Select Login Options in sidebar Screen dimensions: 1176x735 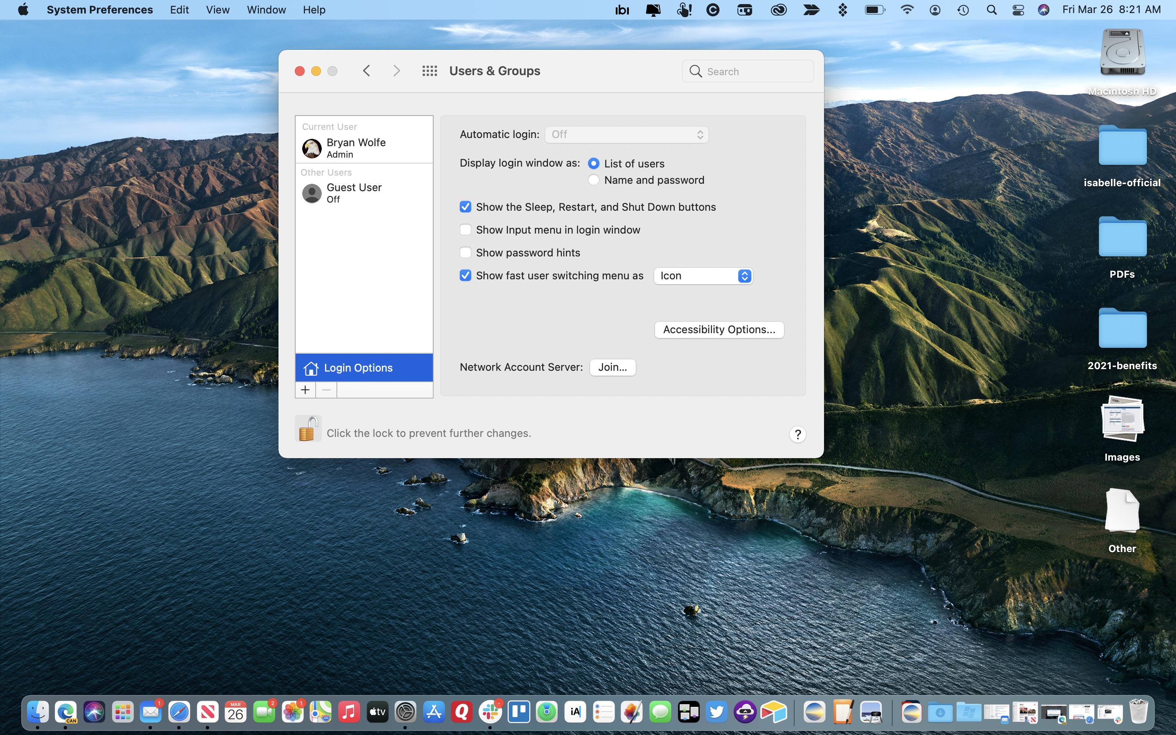point(364,367)
